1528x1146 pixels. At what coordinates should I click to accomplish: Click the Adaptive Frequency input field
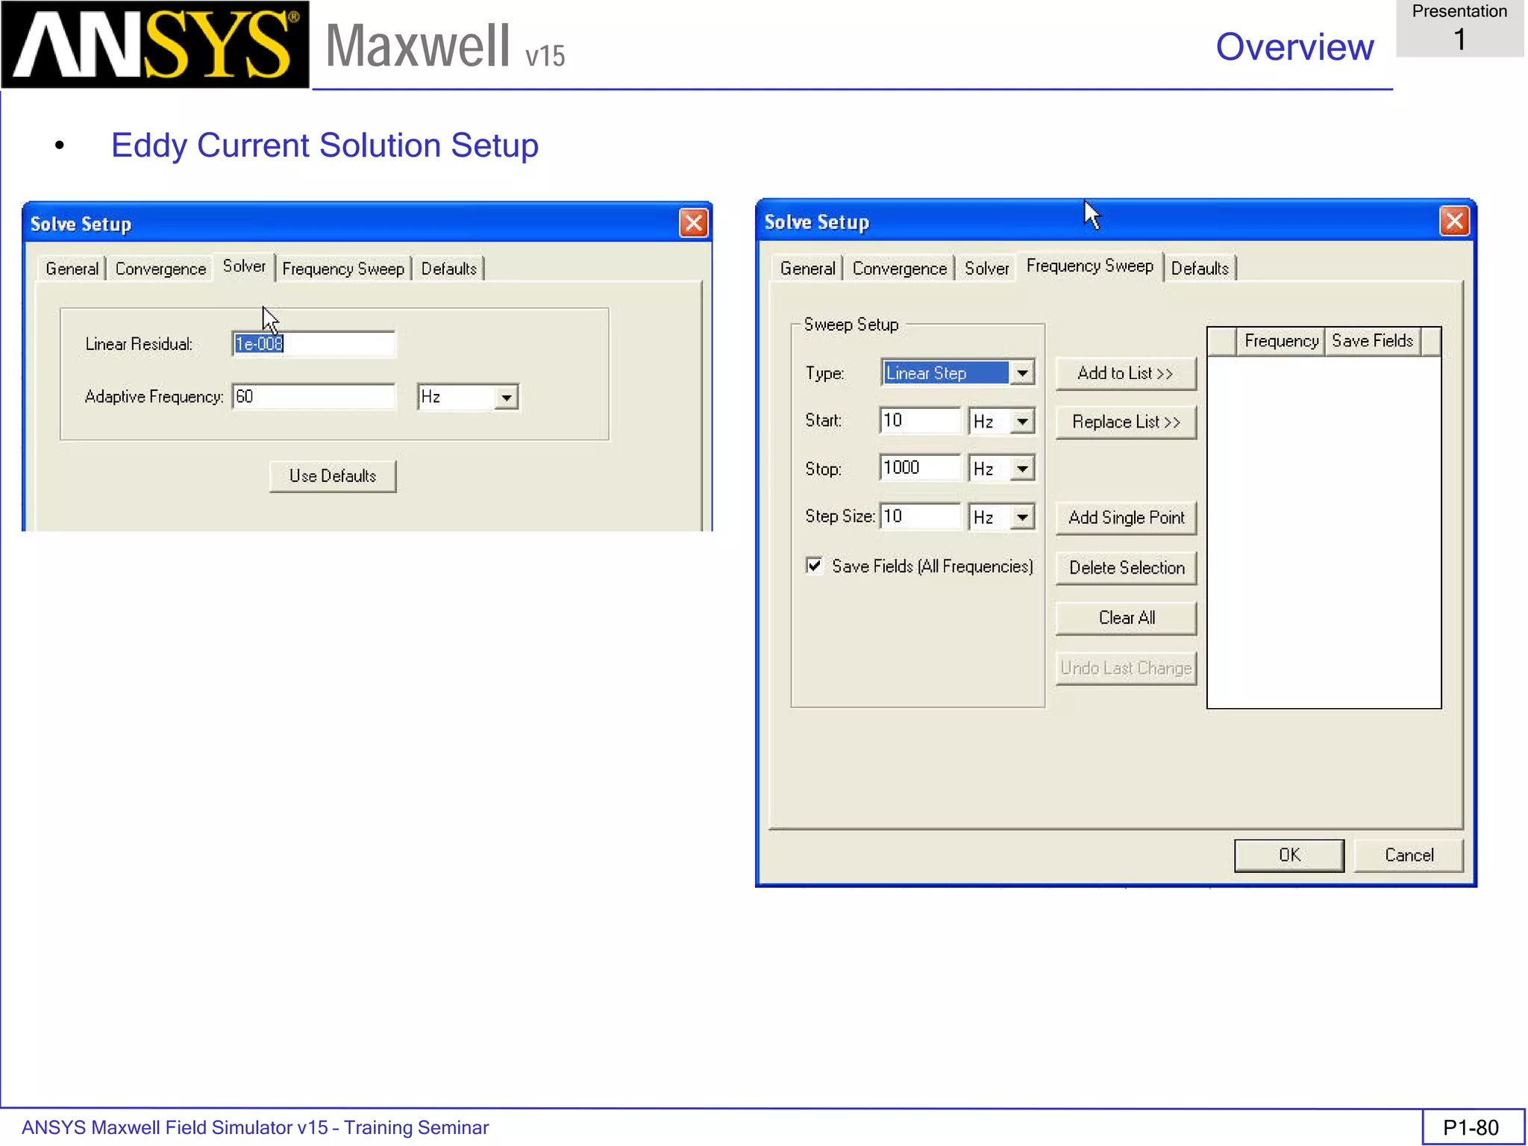pyautogui.click(x=313, y=397)
